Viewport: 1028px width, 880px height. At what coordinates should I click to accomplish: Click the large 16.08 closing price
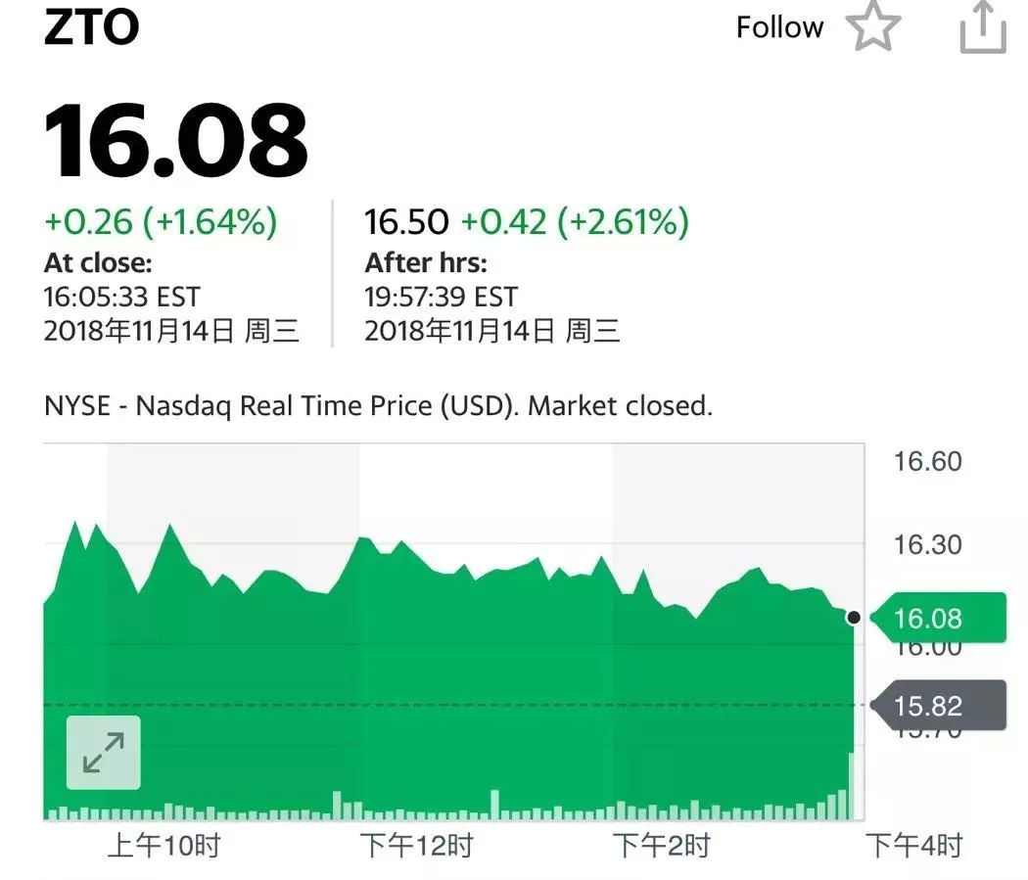[x=176, y=140]
